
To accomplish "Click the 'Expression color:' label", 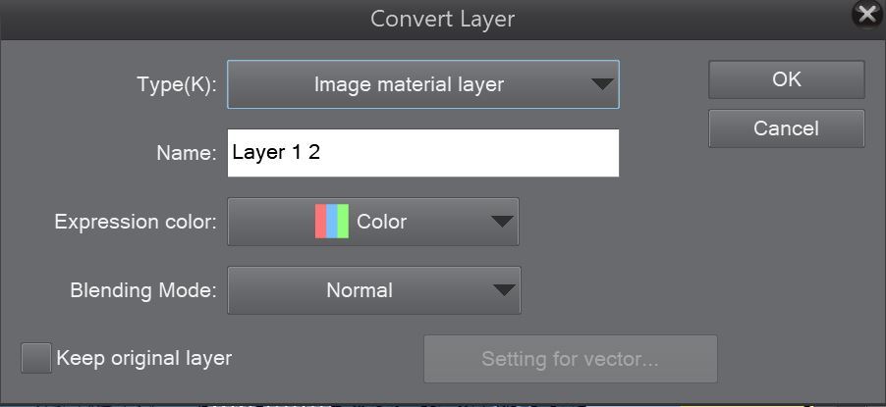I will point(136,222).
